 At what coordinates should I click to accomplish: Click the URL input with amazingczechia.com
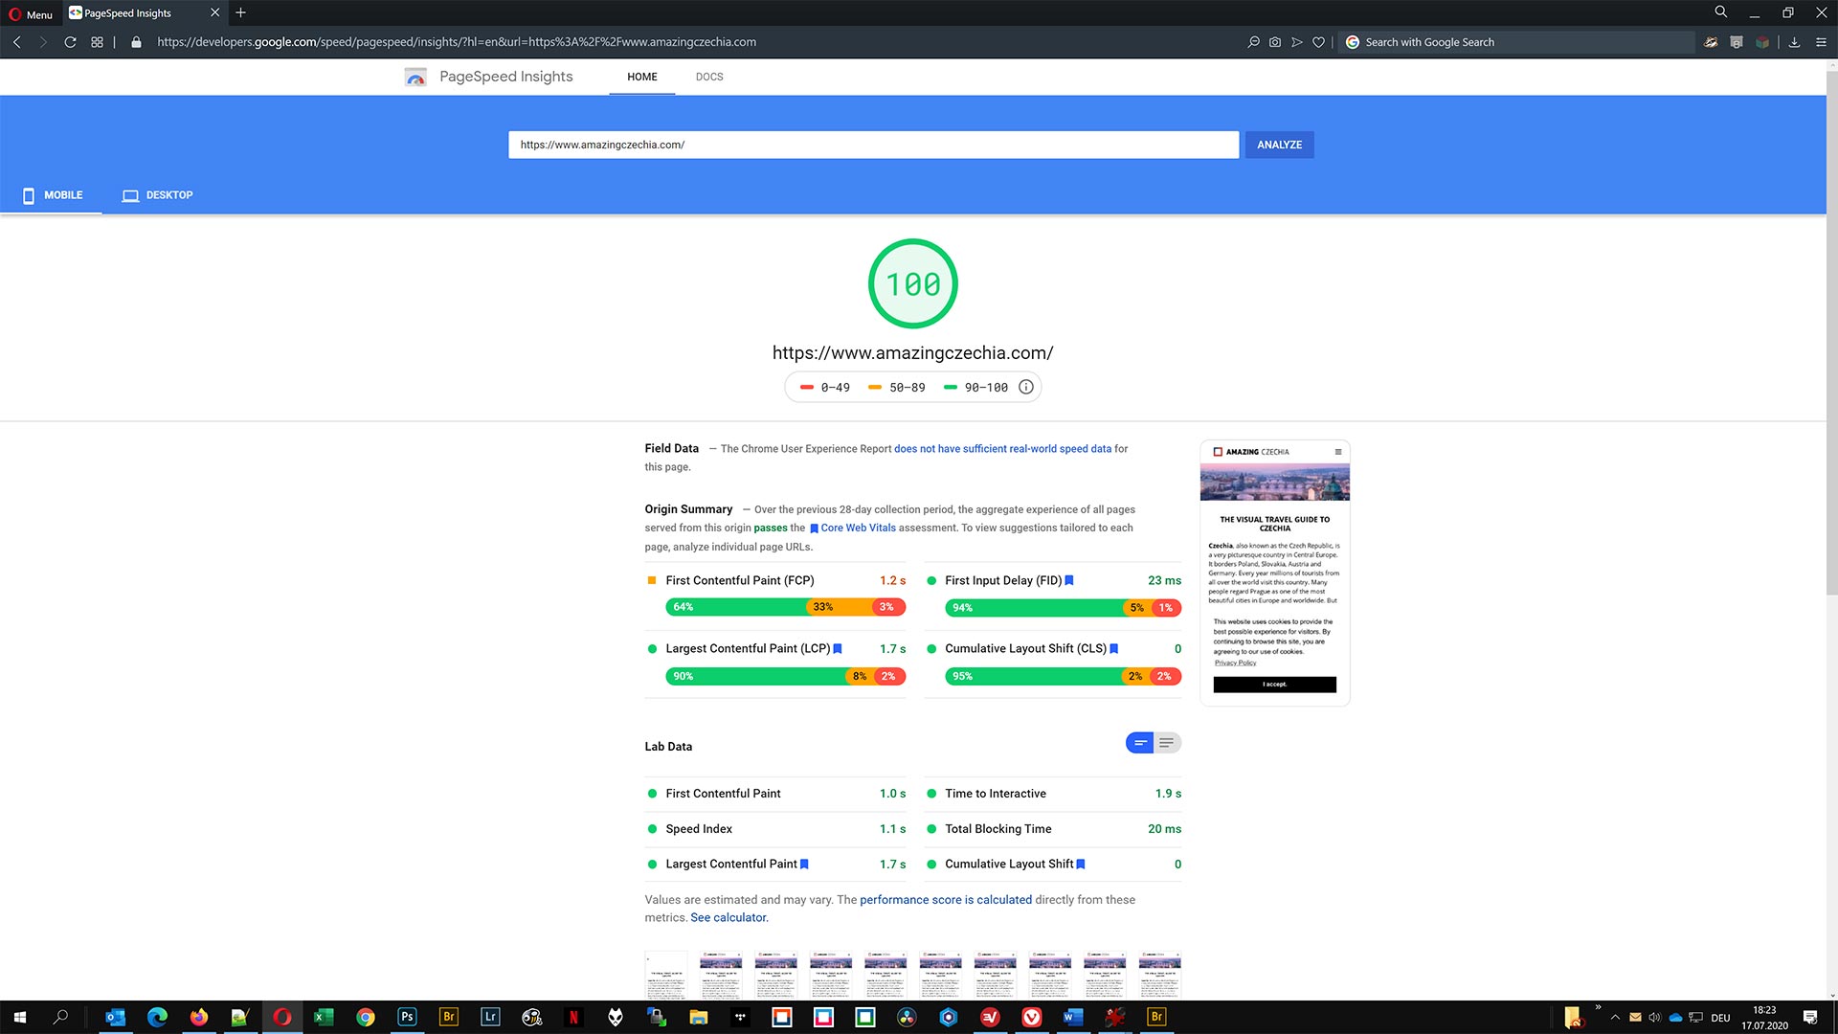[x=873, y=145]
